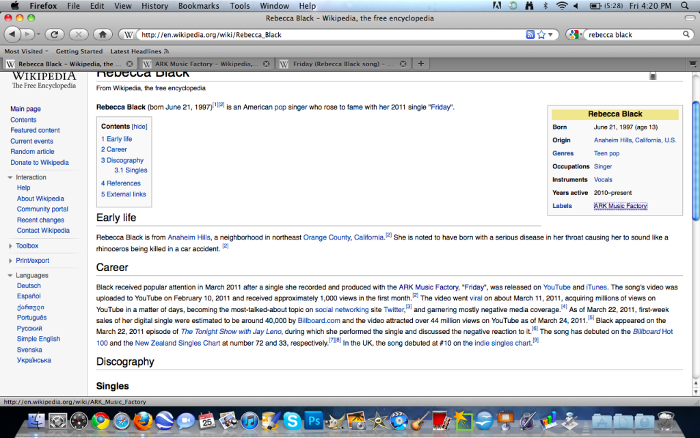Click the search magnifier in the search box
Image resolution: width=700 pixels, height=438 pixels.
[x=686, y=34]
